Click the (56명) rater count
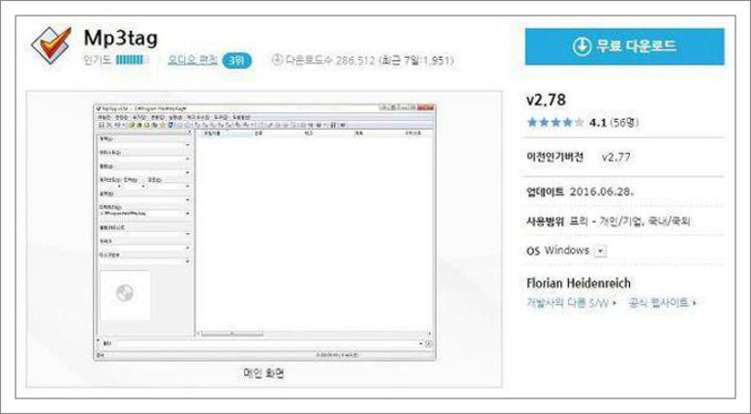The height and width of the screenshot is (414, 751). coord(624,123)
